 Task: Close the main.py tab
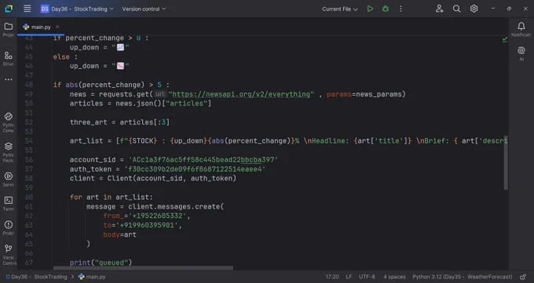57,27
